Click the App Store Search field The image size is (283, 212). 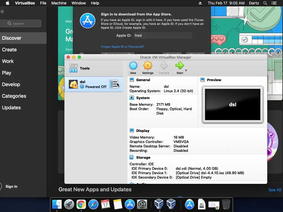20,23
